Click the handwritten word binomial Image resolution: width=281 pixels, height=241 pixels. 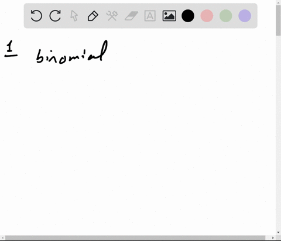pos(72,52)
